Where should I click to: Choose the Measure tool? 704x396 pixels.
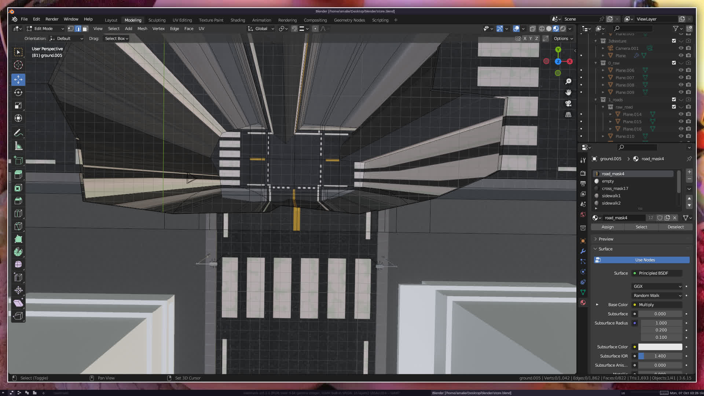pos(18,146)
